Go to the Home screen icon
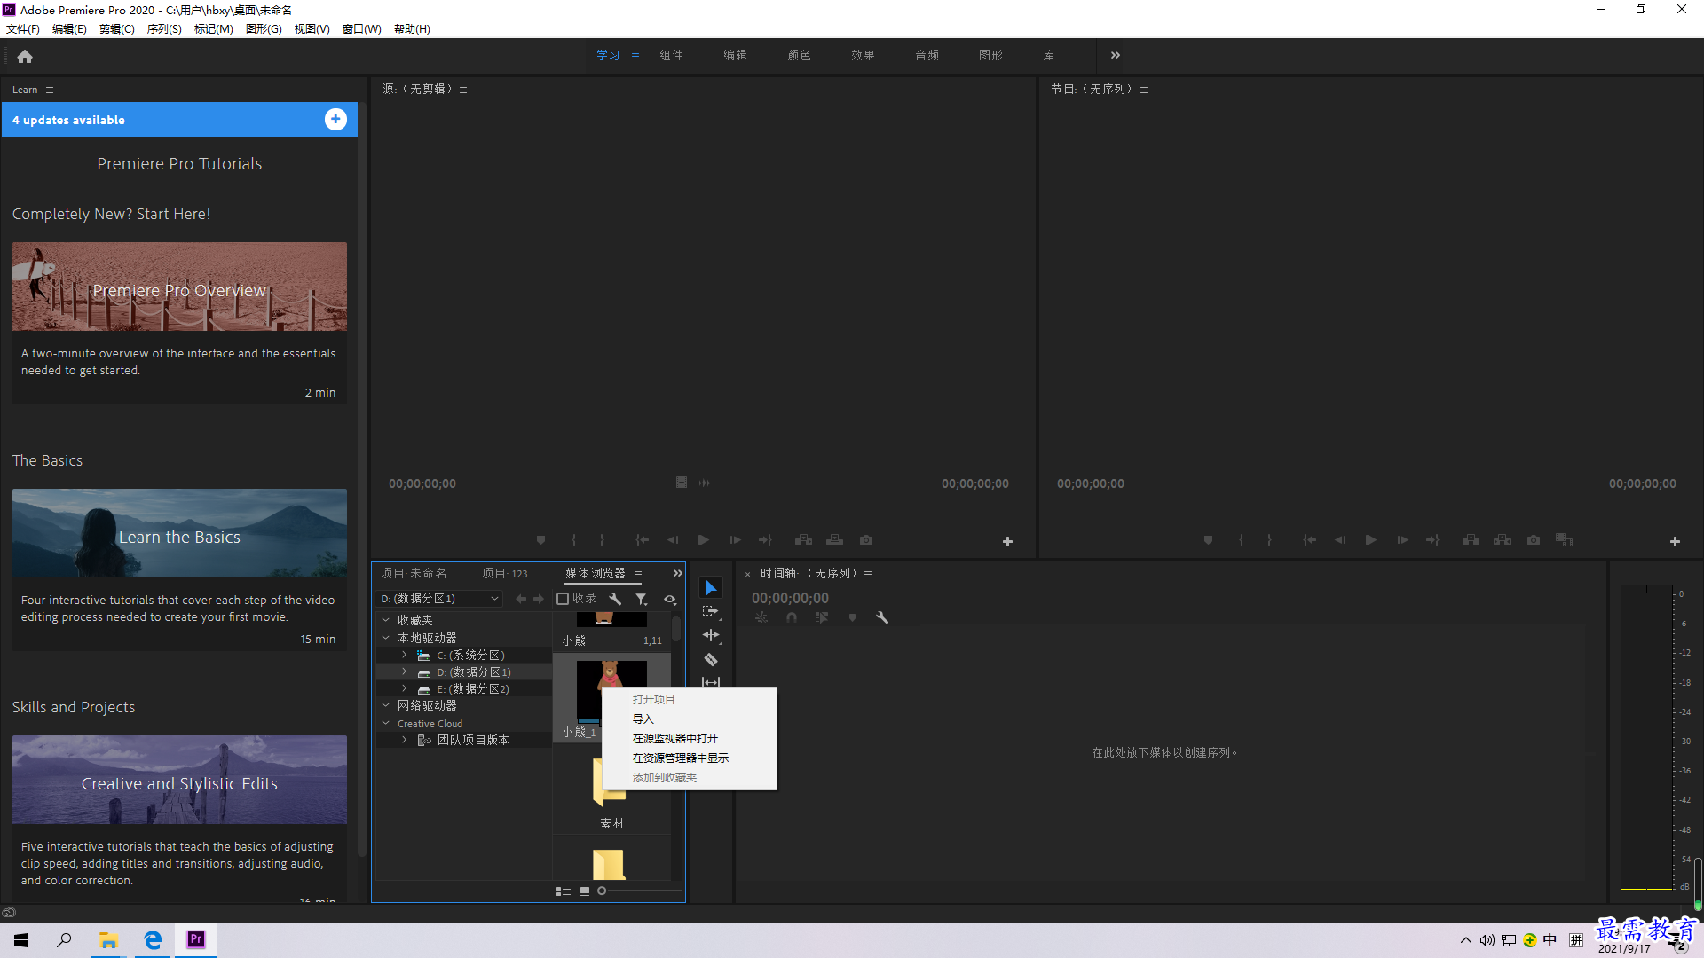 click(25, 56)
